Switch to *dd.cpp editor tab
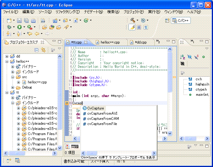Viewport: 213px width, 167px height. pos(141,42)
